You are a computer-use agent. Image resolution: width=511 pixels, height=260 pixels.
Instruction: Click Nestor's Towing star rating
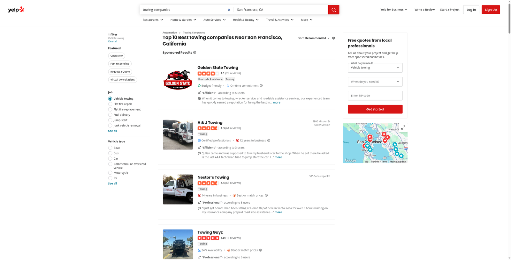208,183
